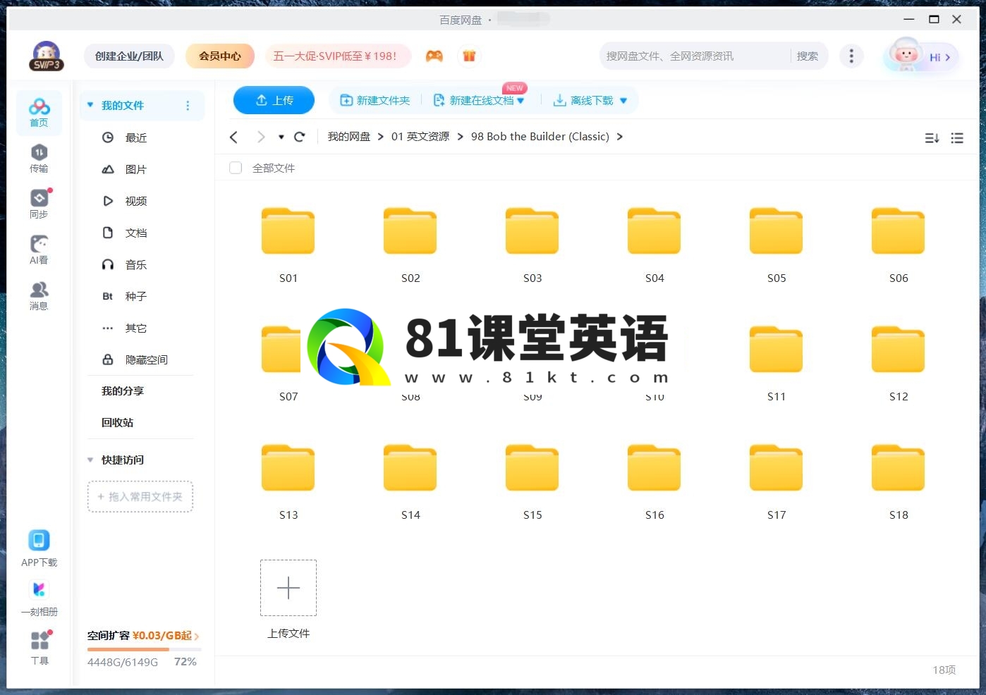Expand the 离线下载 dropdown

click(x=623, y=101)
